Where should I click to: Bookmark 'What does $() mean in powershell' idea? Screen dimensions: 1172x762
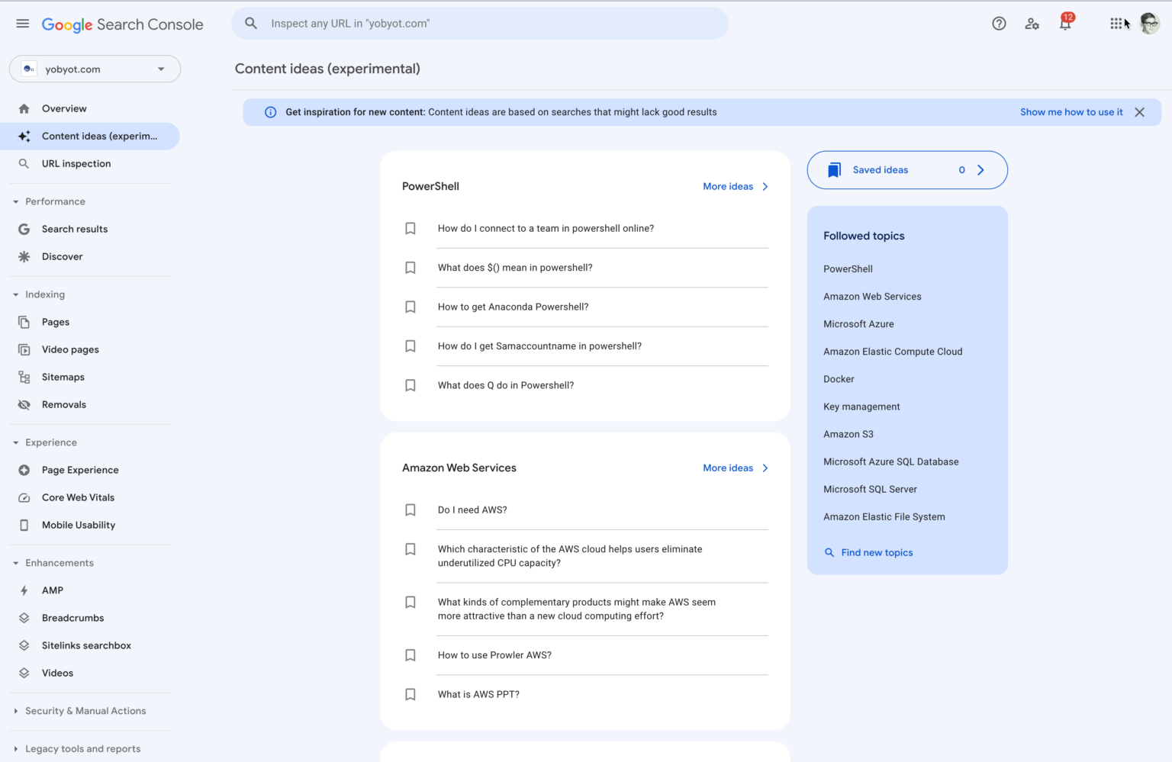(411, 268)
